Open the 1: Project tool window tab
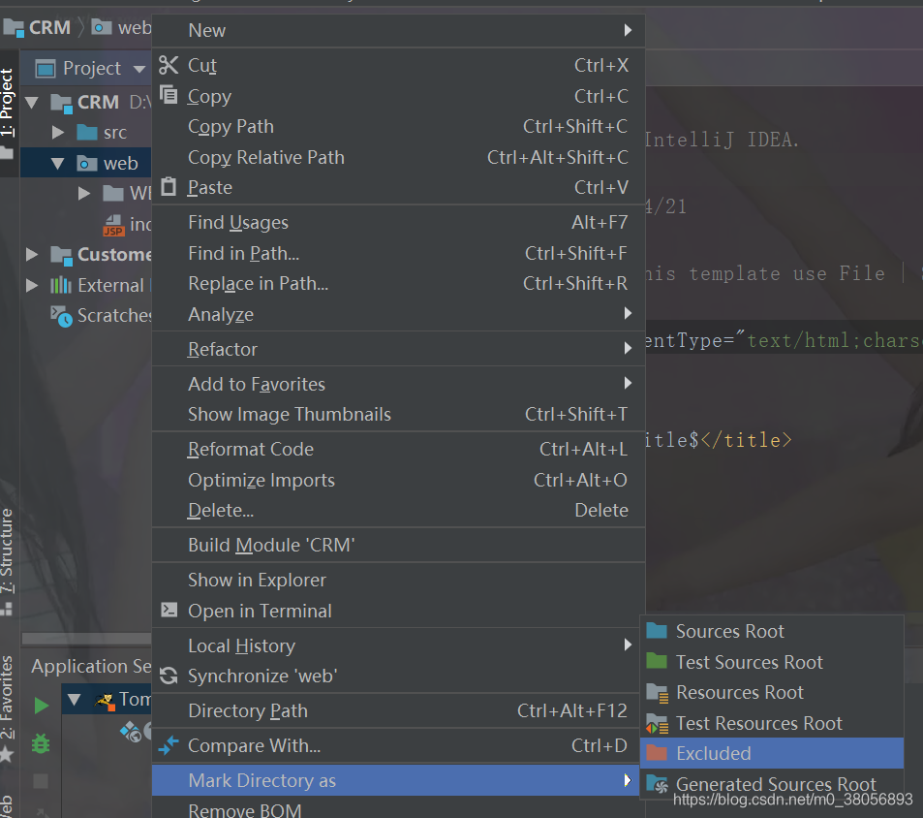 pos(8,113)
